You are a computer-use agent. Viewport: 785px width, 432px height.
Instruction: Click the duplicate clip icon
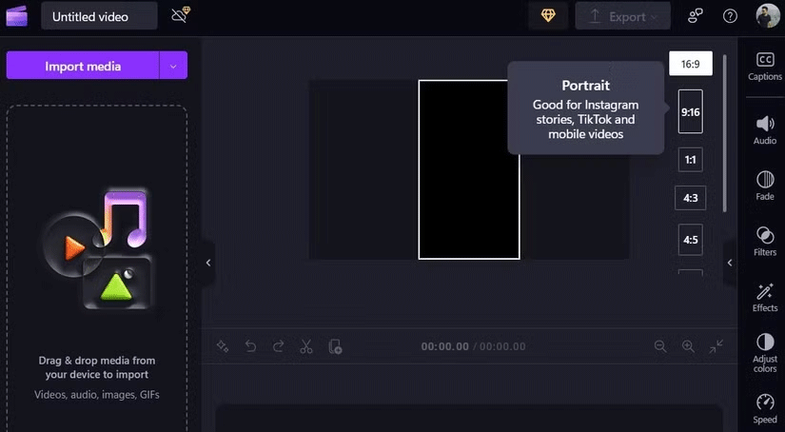(335, 346)
